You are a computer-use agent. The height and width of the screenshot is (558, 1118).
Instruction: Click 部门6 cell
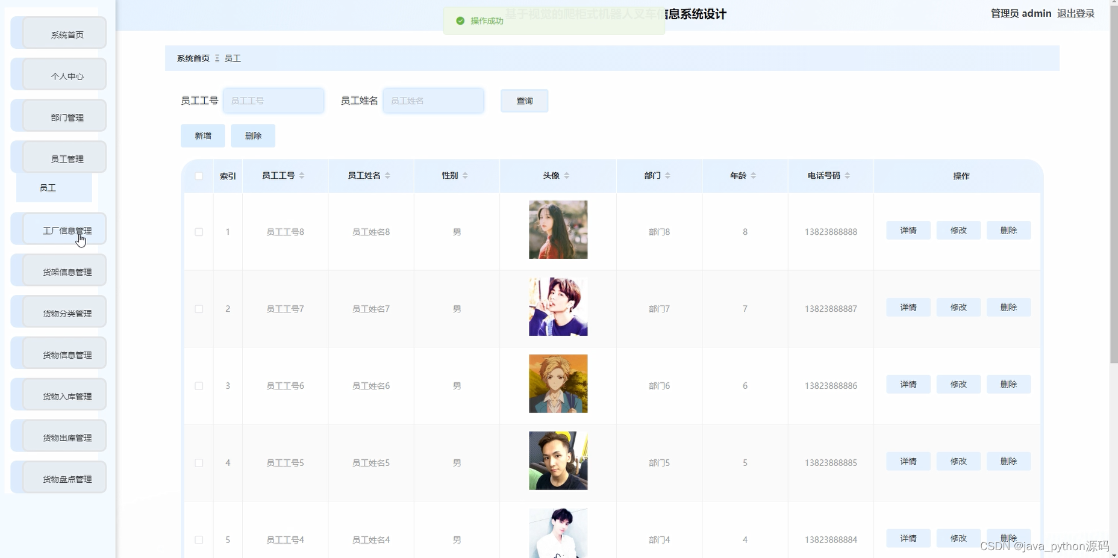659,386
